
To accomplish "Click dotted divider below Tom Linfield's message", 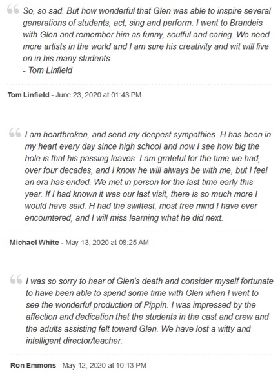I will [139, 84].
